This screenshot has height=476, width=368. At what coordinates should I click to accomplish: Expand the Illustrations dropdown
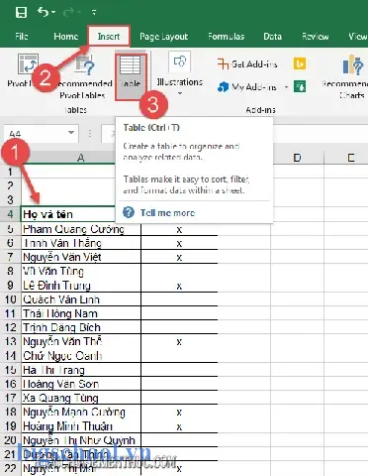tap(180, 93)
